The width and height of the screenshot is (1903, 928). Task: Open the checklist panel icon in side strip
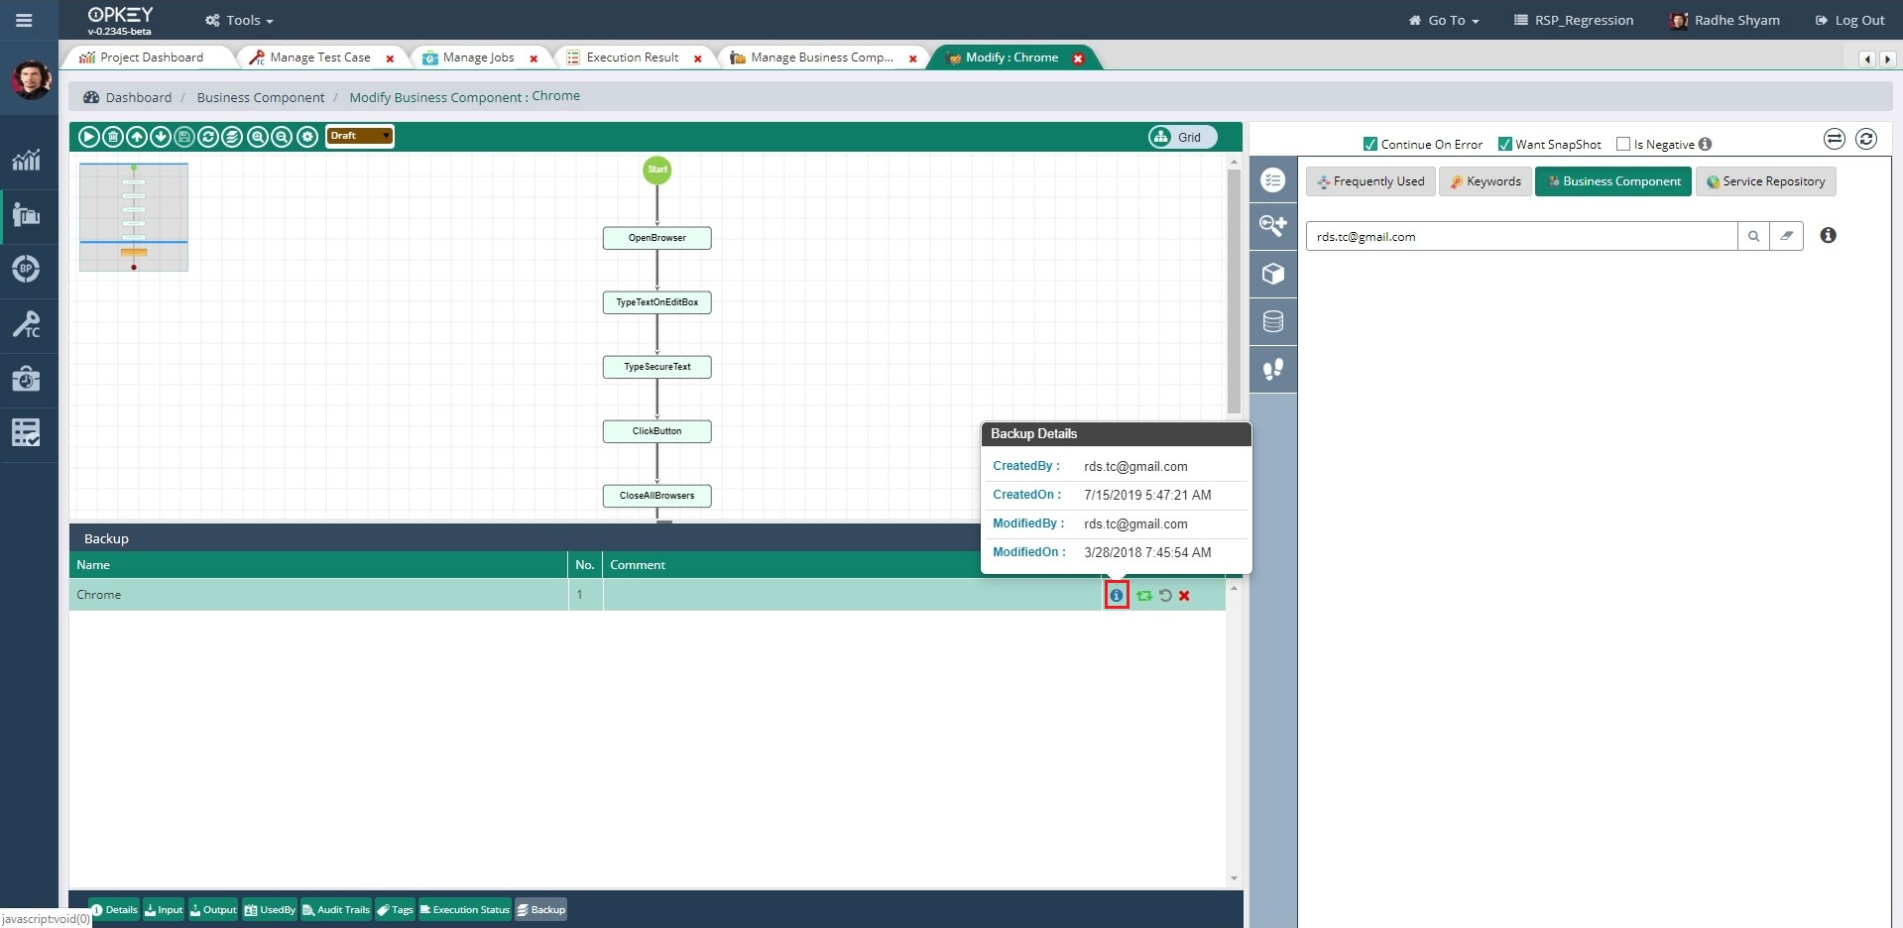1273,179
